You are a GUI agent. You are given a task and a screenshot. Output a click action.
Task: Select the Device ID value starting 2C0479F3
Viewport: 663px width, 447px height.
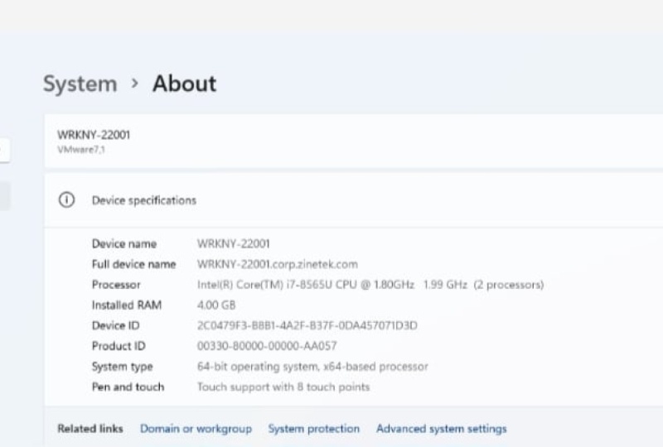tap(307, 326)
